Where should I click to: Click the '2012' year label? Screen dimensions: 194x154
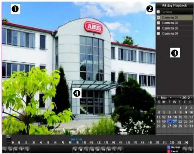(186, 98)
